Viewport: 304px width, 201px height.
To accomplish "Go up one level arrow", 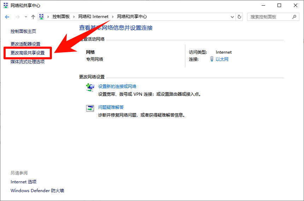I will tap(33, 17).
